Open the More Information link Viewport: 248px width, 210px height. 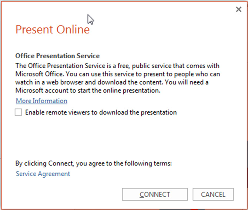point(41,101)
